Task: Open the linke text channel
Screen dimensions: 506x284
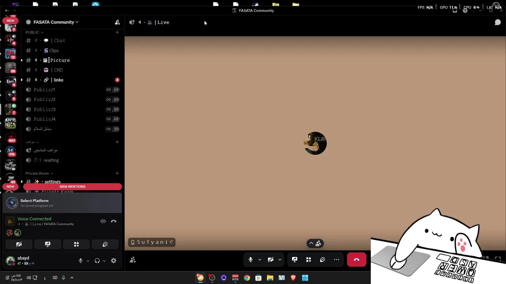Action: (72, 80)
